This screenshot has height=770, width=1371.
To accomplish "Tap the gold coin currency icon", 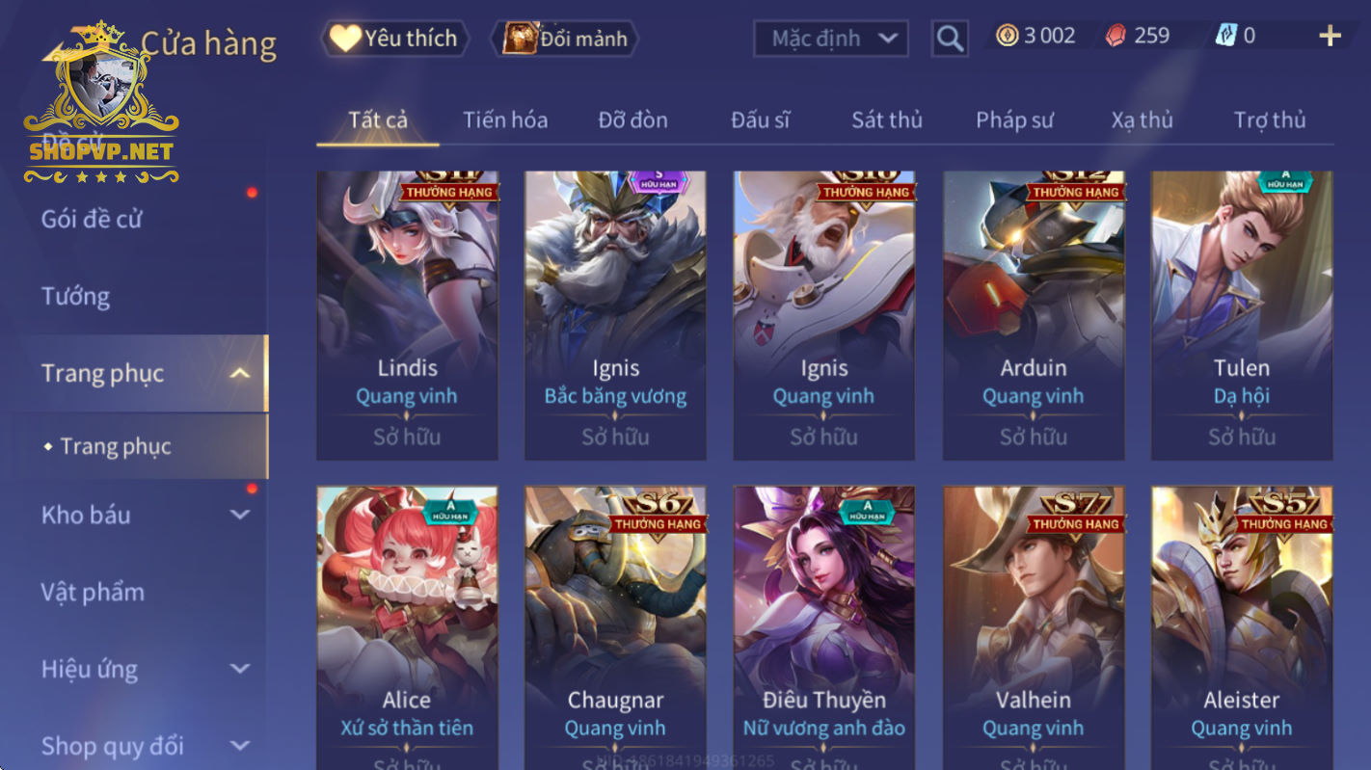I will (1008, 37).
